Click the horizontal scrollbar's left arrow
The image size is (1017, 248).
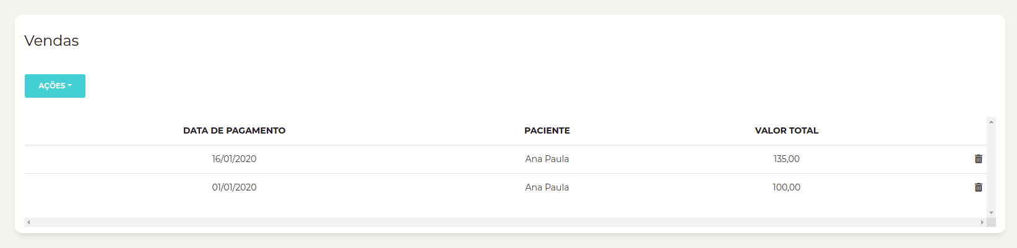tap(28, 222)
